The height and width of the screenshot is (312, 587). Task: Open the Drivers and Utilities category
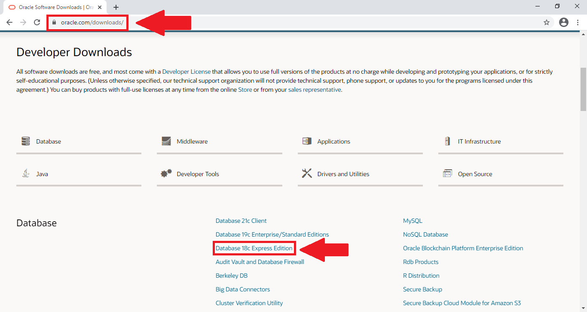tap(360, 175)
